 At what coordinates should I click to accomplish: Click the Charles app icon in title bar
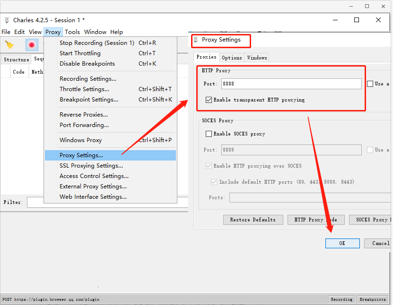coord(7,20)
